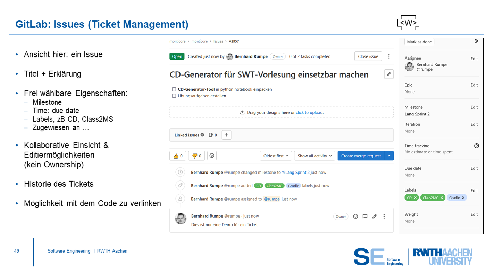Give the issue a thumbs down

[x=196, y=156]
